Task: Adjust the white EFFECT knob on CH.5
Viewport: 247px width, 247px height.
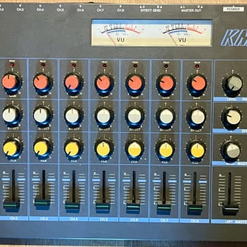Action: click(x=104, y=116)
